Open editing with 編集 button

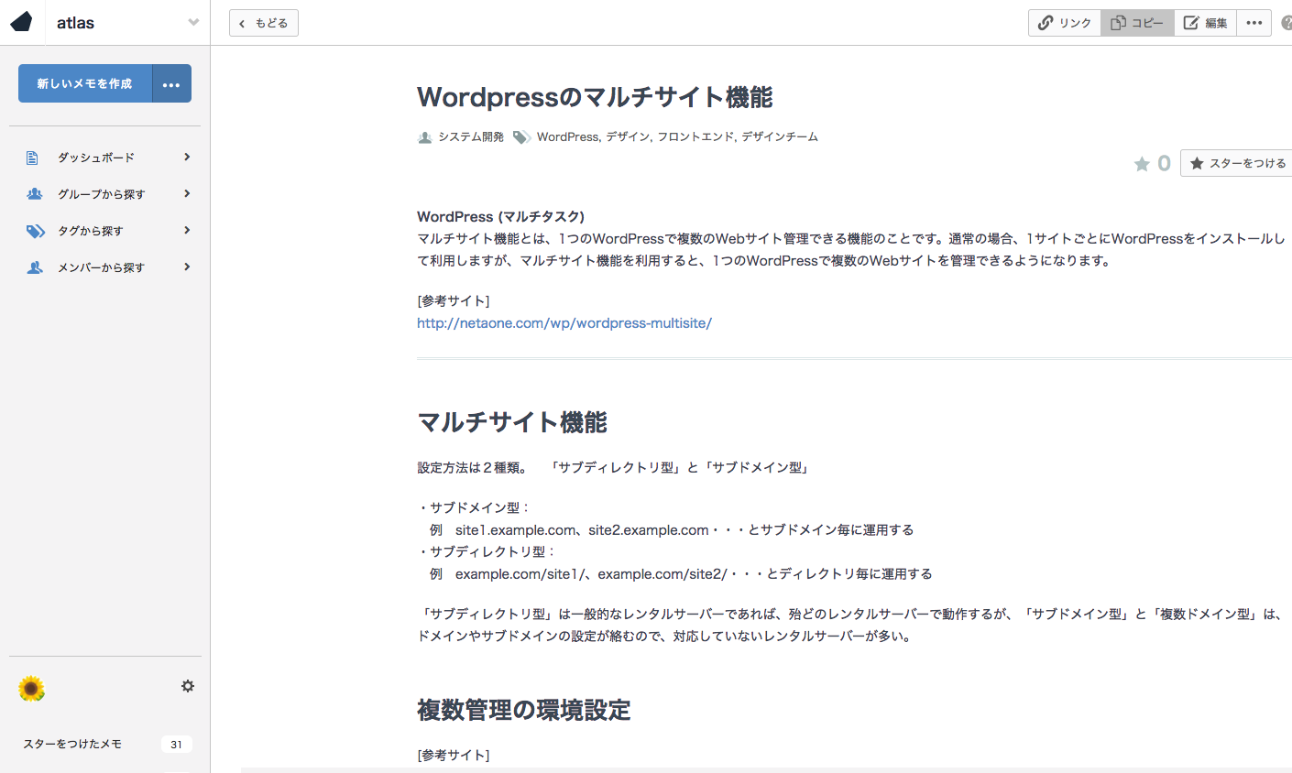point(1205,23)
